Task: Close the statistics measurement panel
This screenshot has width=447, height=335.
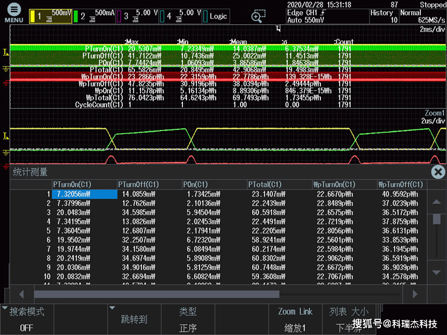Action: pyautogui.click(x=438, y=172)
